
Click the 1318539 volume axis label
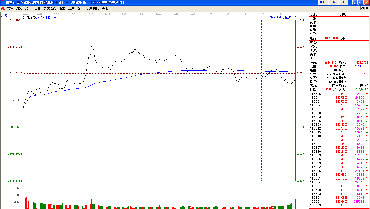16,188
